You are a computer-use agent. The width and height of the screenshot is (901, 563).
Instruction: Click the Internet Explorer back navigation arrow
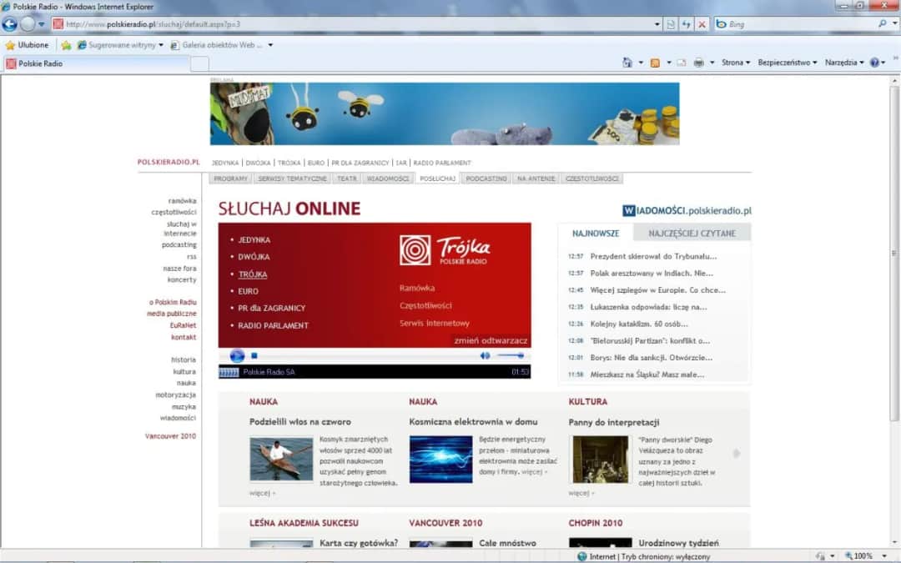(x=9, y=23)
